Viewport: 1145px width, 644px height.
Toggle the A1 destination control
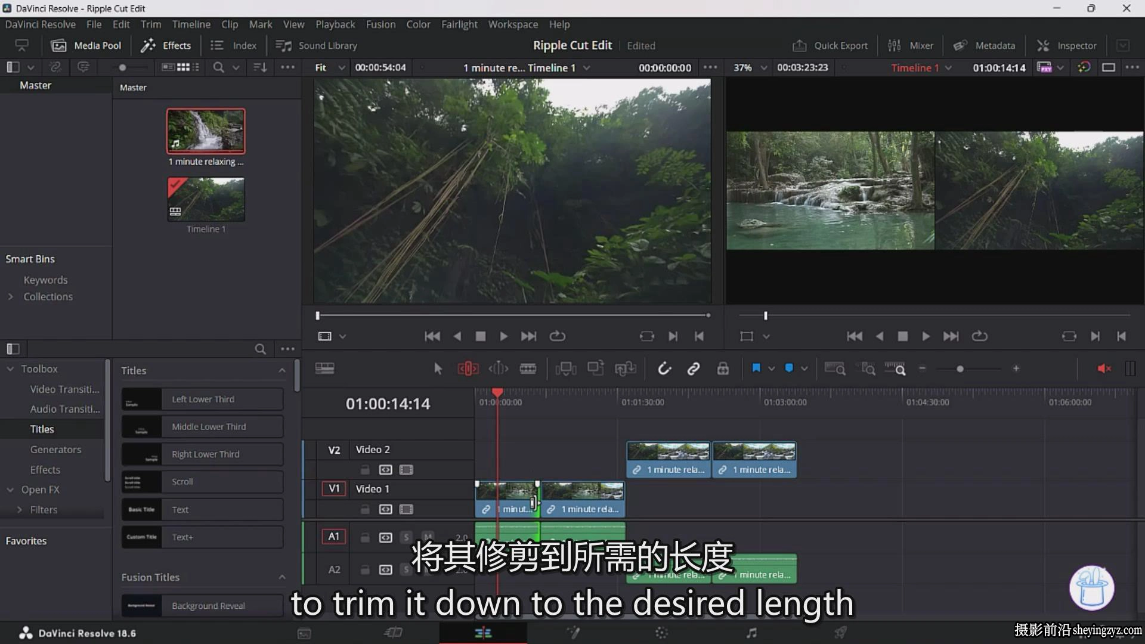click(334, 537)
